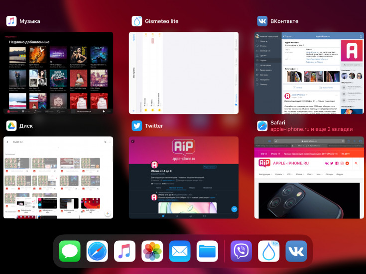The height and width of the screenshot is (274, 366).
Task: Open the Apple-iPhone.ru group avatar in VK
Action: [352, 51]
